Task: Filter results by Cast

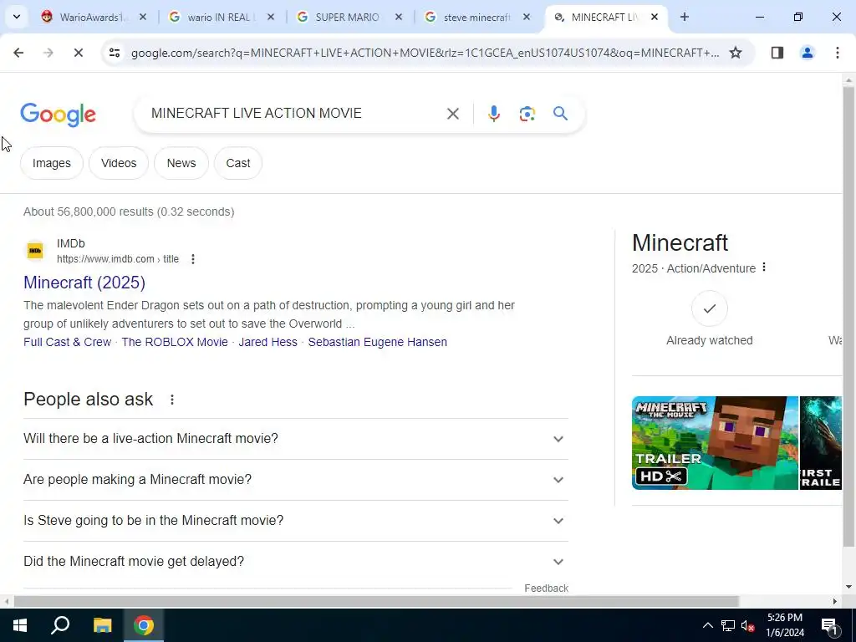Action: [238, 163]
